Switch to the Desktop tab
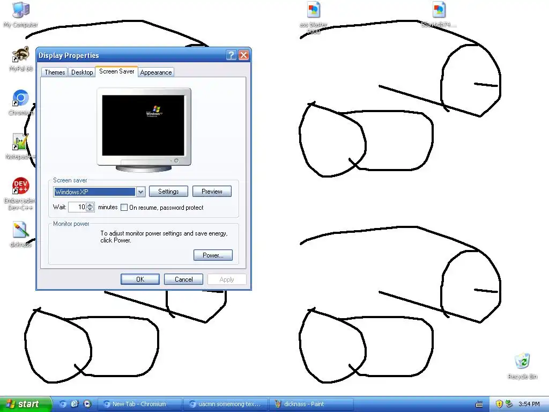This screenshot has height=412, width=549. [x=82, y=72]
